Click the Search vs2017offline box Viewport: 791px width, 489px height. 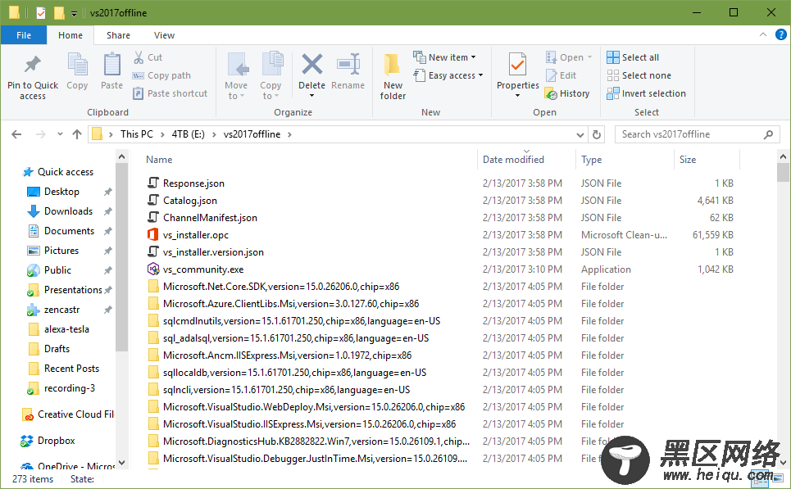tap(697, 134)
